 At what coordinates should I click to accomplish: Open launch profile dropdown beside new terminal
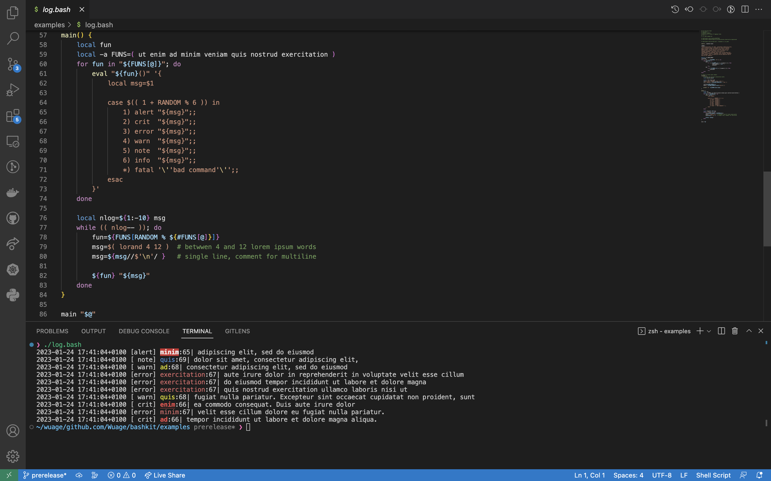(x=709, y=331)
